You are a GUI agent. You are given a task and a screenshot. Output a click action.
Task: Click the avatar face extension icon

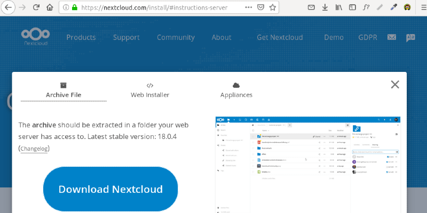(x=407, y=7)
